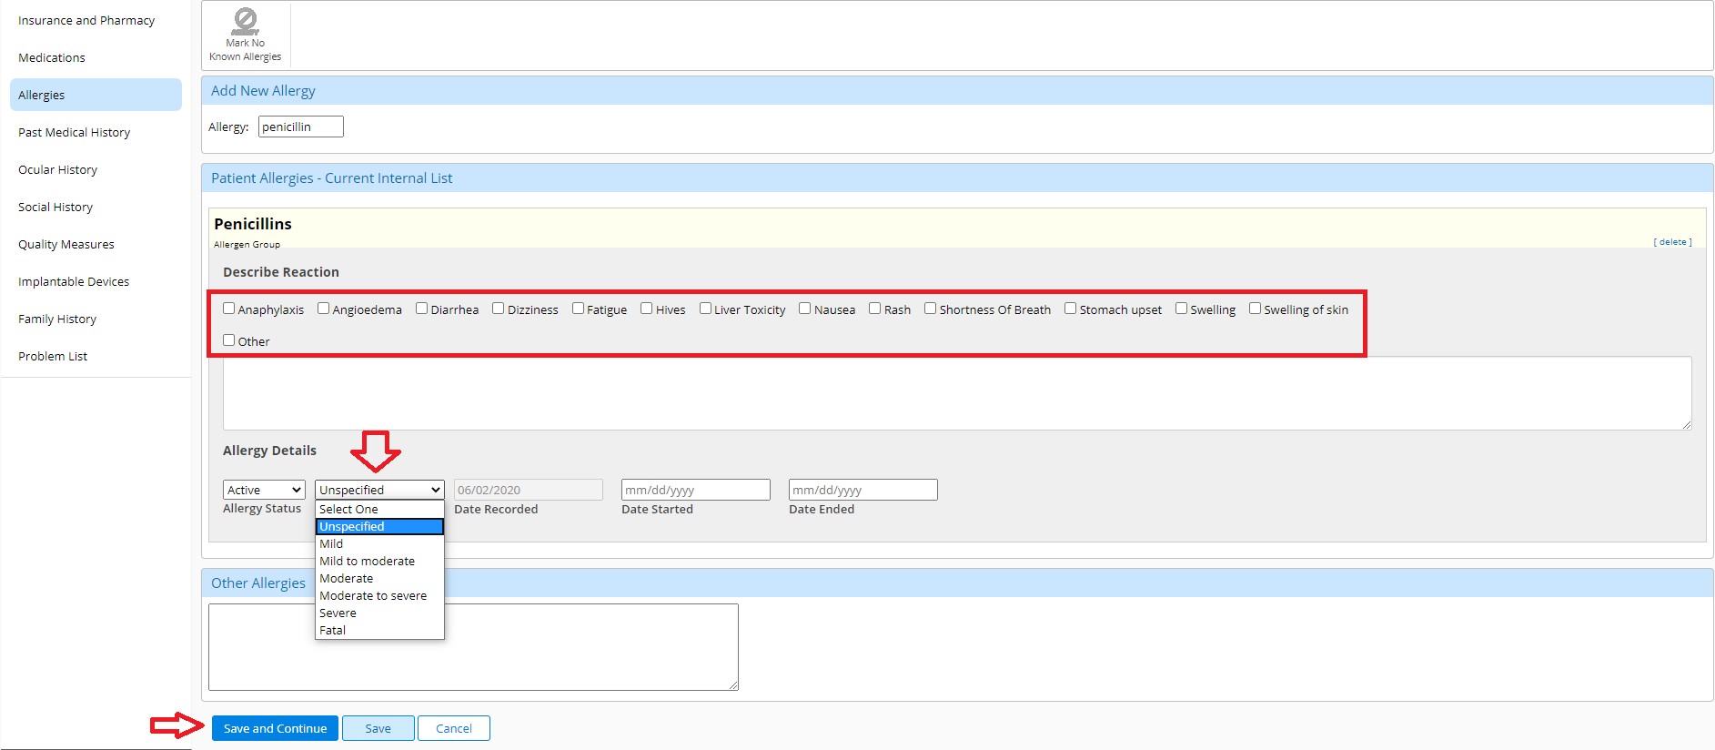
Task: Go to Medications section
Action: (96, 57)
